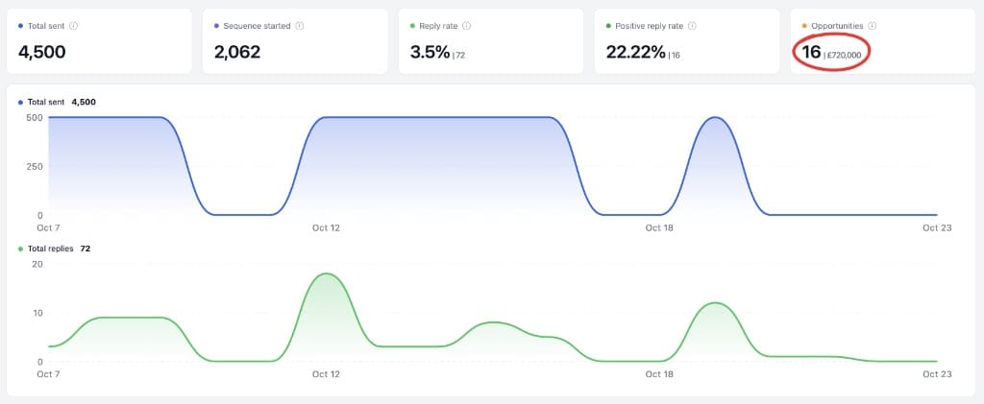984x404 pixels.
Task: Click the 4,500 total sent value in card
Action: [42, 52]
